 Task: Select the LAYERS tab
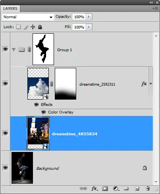(10, 9)
